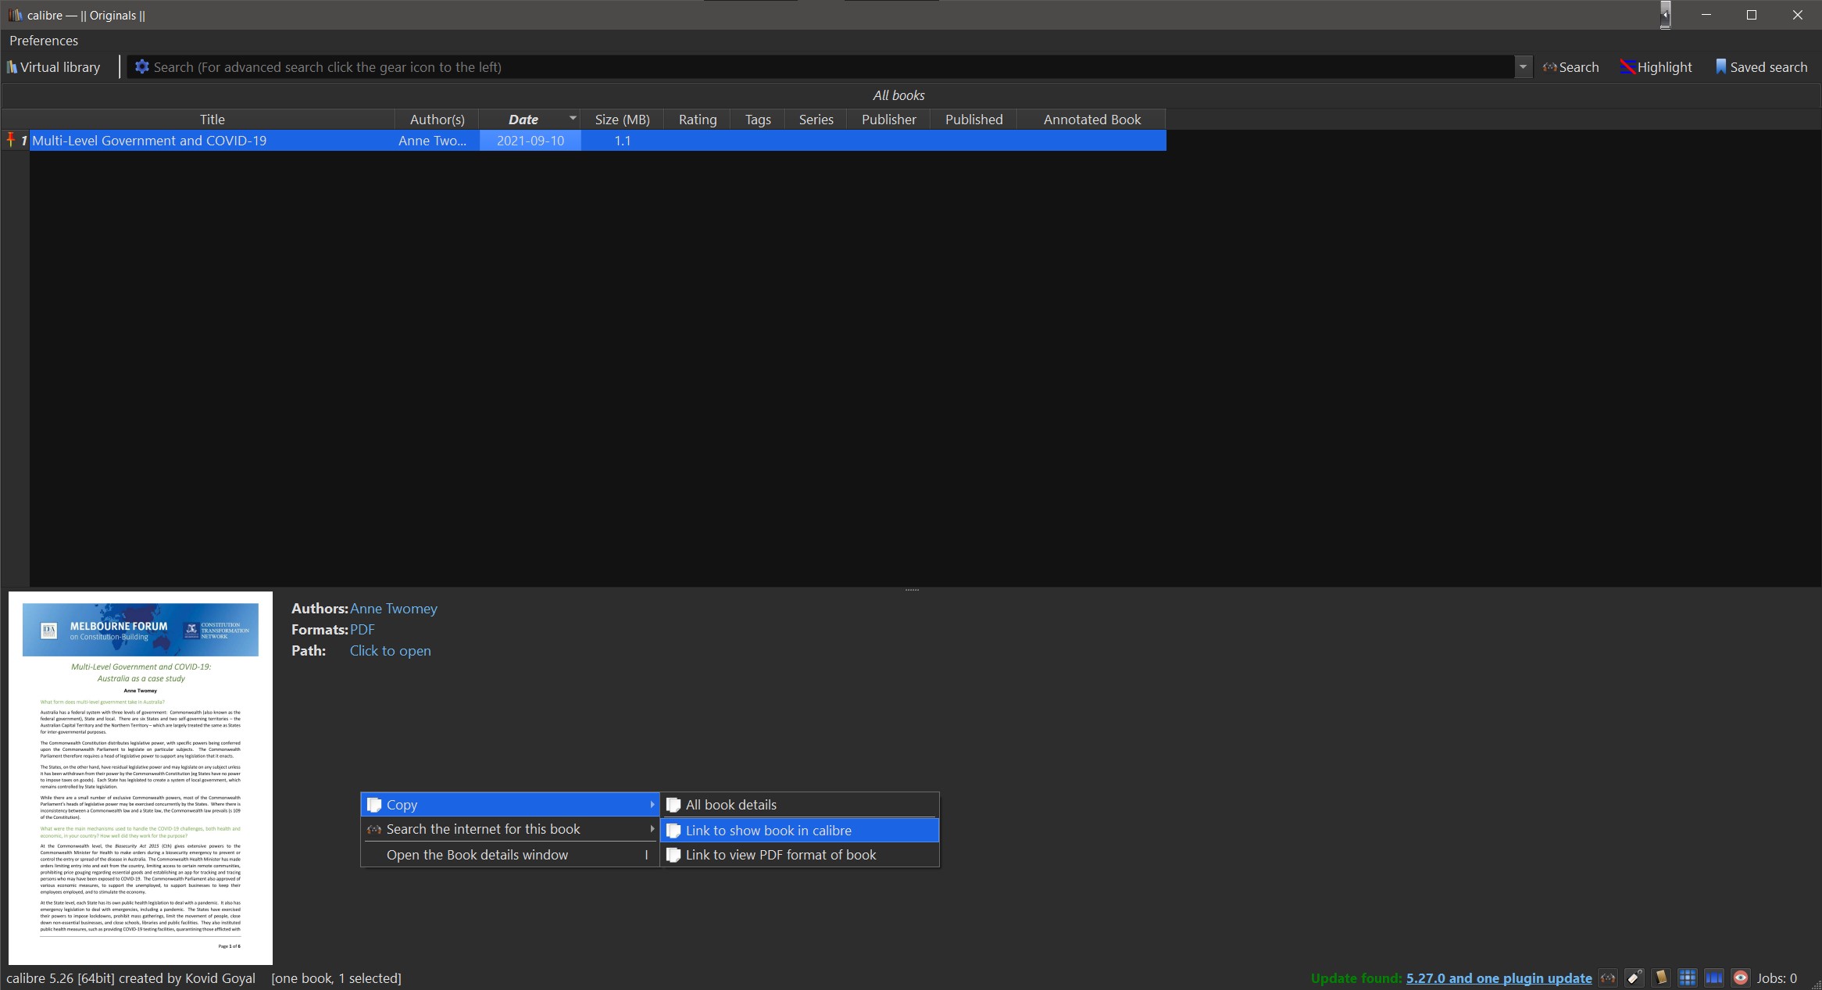The height and width of the screenshot is (990, 1822).
Task: Click the Jobs: 0 indicator
Action: coord(1777,978)
